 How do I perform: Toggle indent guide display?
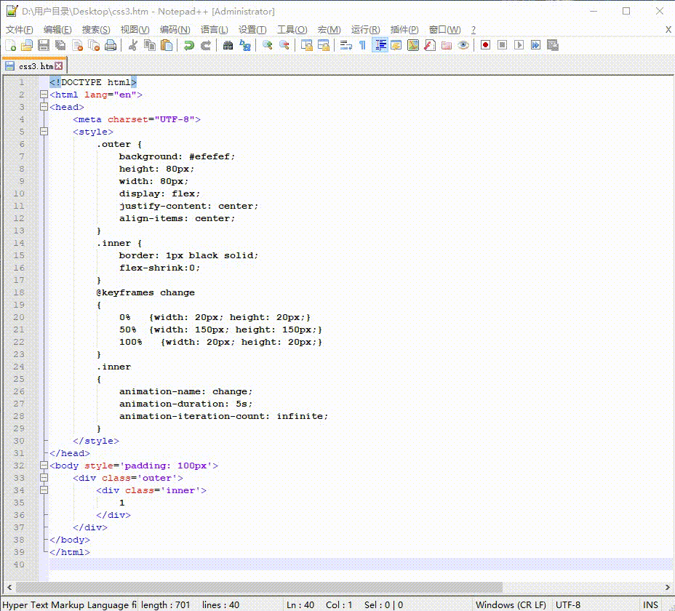380,45
